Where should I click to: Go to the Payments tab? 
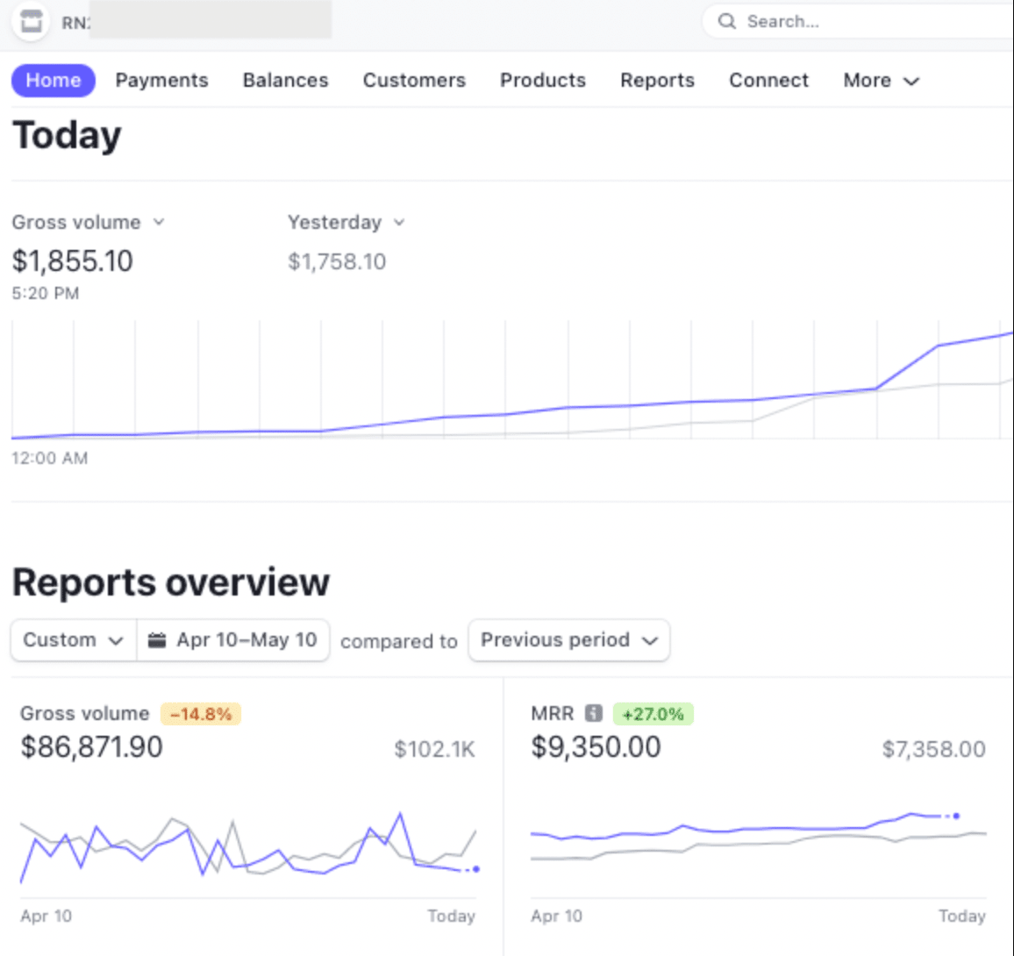pos(161,80)
